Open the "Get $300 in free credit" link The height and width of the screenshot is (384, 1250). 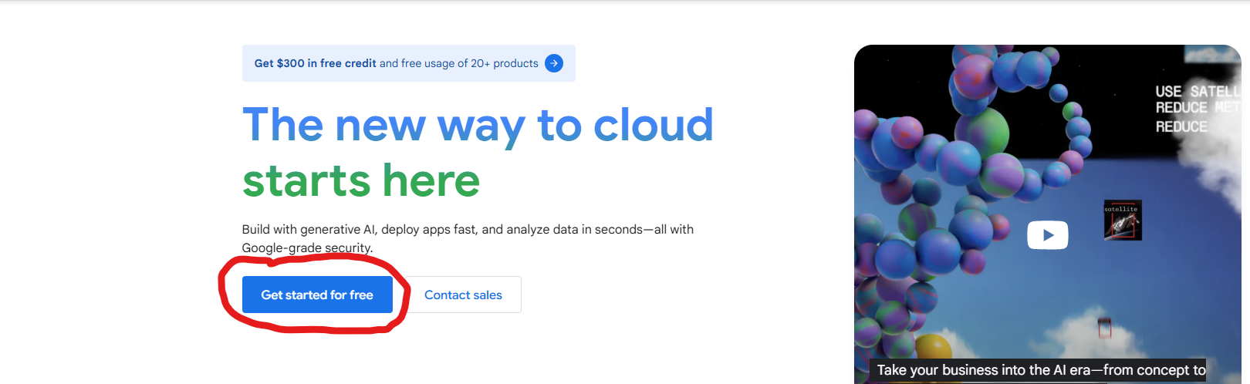point(315,63)
